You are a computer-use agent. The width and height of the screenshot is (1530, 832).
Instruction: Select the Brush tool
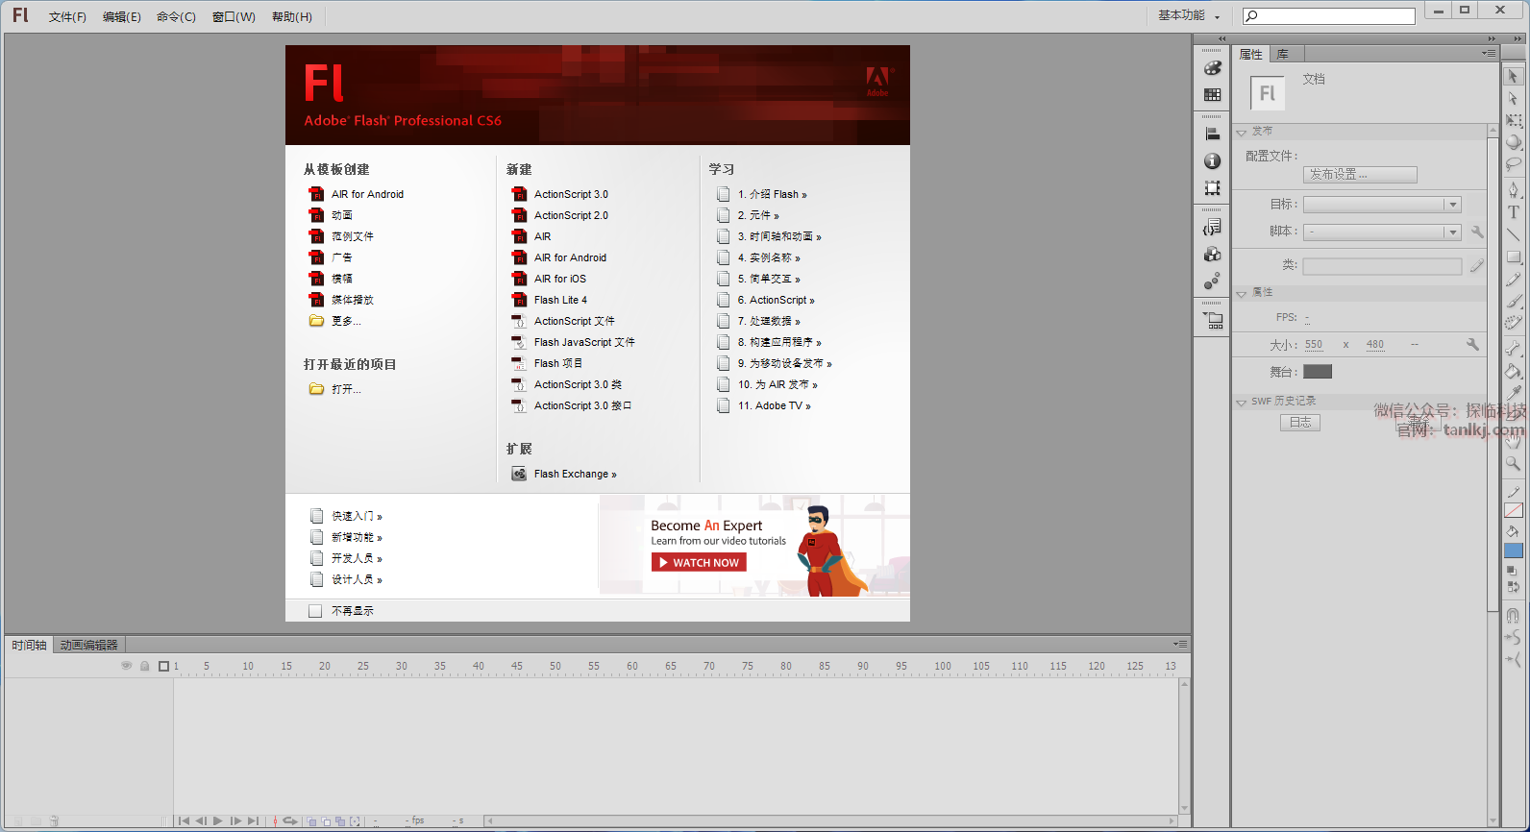pyautogui.click(x=1513, y=301)
